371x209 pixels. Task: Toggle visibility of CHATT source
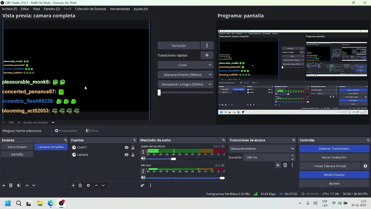tap(126, 147)
